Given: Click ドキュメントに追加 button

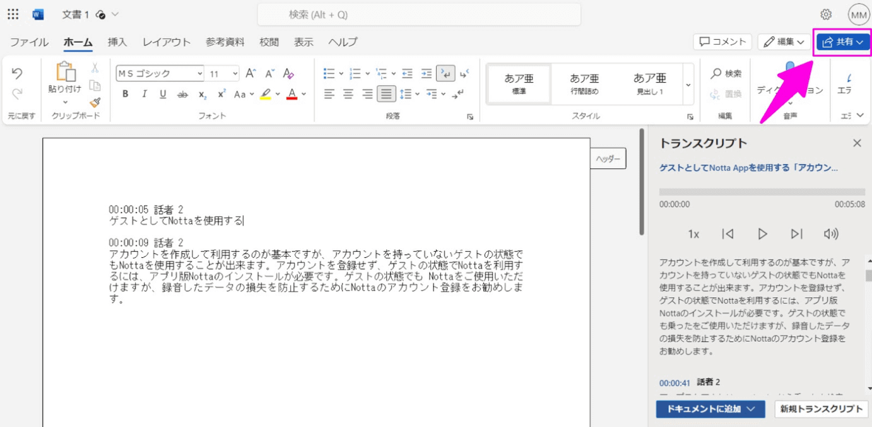Looking at the screenshot, I should 710,409.
